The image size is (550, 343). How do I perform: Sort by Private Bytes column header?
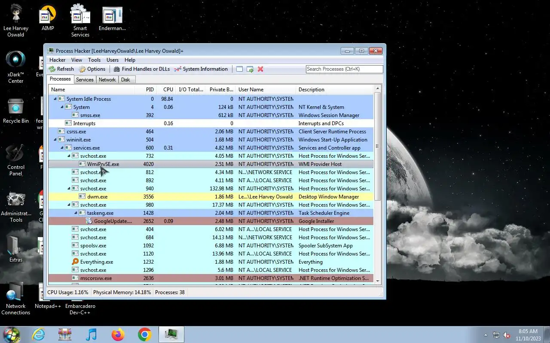[221, 90]
